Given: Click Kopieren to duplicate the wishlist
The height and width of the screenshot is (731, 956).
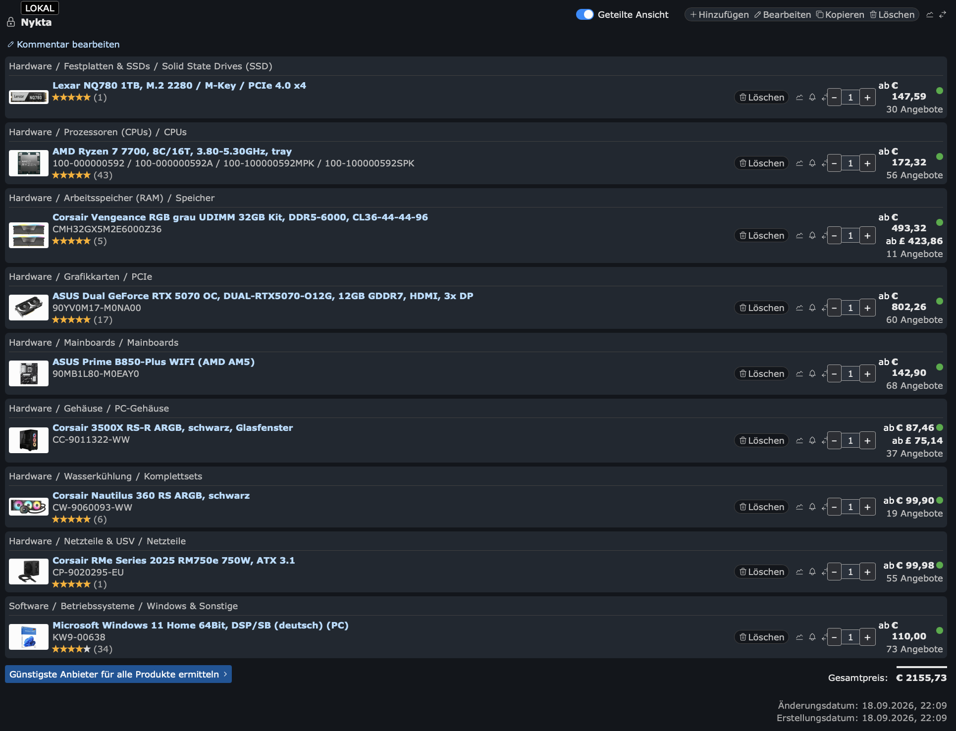Looking at the screenshot, I should click(x=840, y=15).
